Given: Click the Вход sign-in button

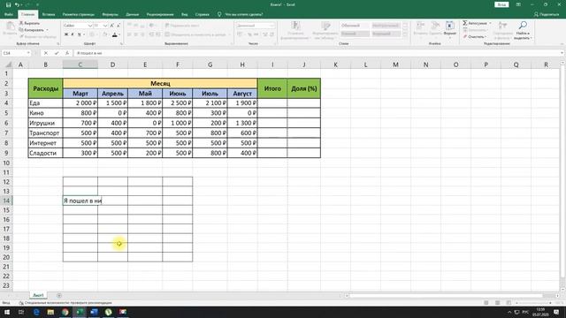Looking at the screenshot, I should tap(501, 4).
